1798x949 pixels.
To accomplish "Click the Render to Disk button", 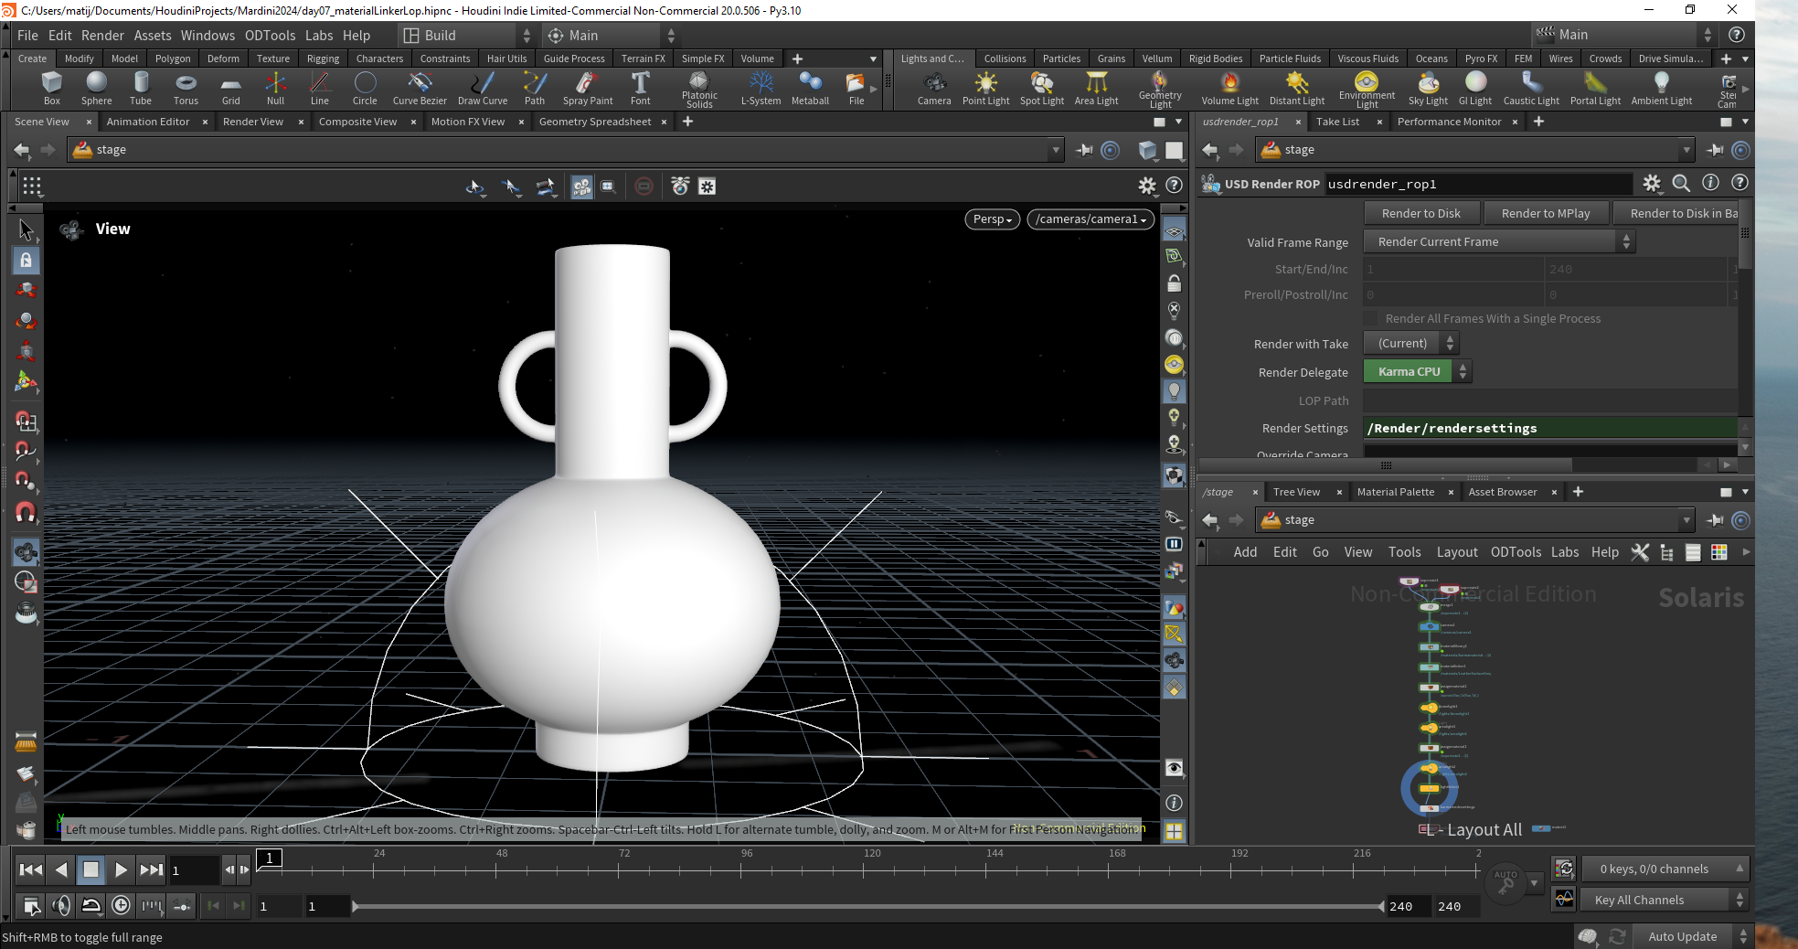I will pyautogui.click(x=1420, y=213).
